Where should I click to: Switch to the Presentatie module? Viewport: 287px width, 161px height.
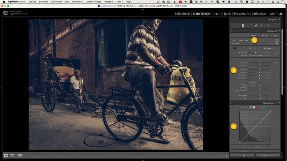click(x=241, y=14)
